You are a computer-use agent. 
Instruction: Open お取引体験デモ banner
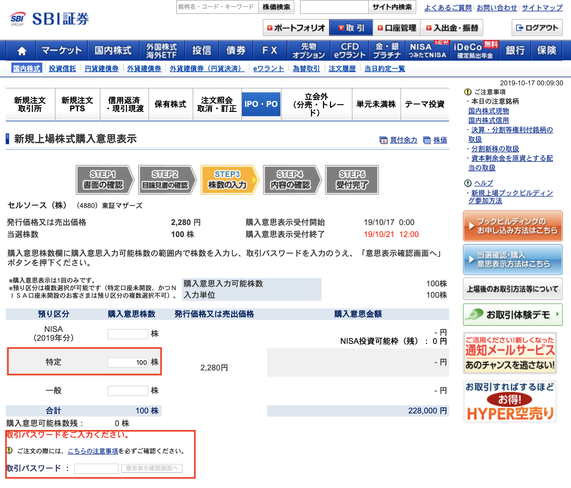[x=513, y=314]
